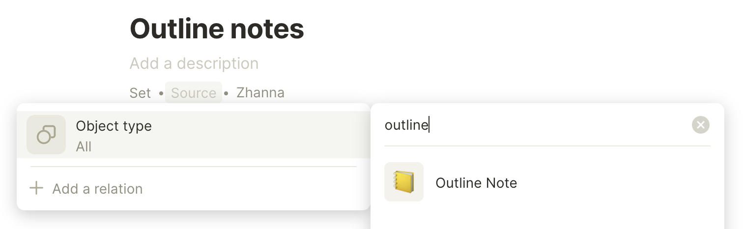Image resolution: width=744 pixels, height=229 pixels.
Task: Click the Add a description placeholder
Action: (x=194, y=63)
